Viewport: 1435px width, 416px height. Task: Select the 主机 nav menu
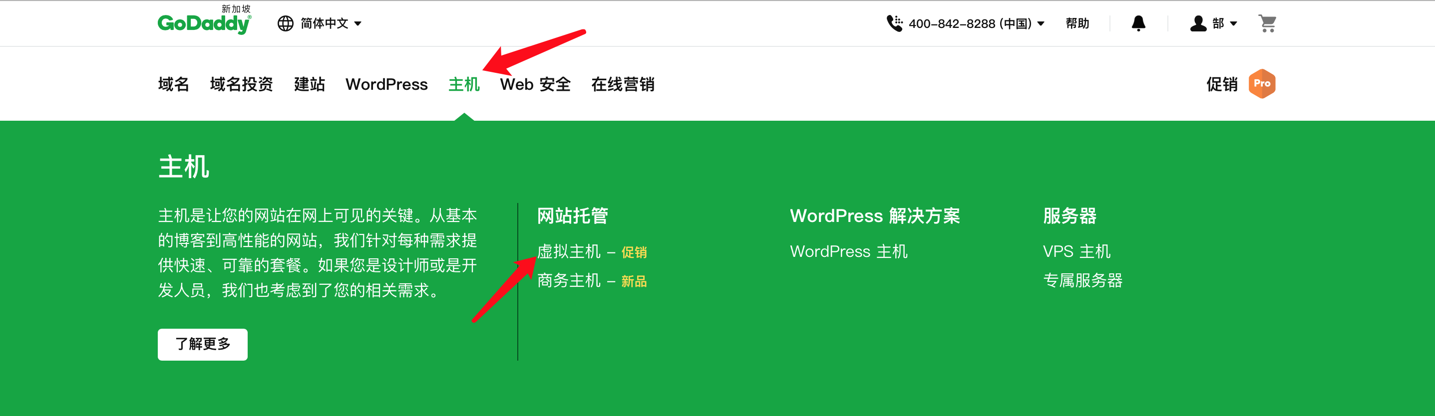tap(464, 84)
